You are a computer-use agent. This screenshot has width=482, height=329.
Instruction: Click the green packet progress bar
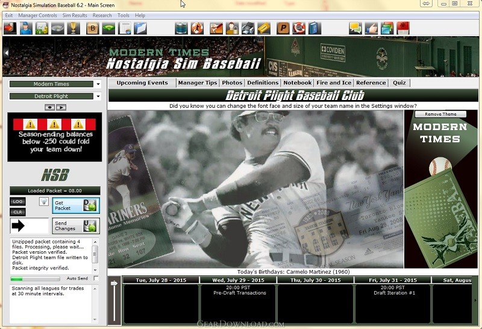click(x=35, y=279)
